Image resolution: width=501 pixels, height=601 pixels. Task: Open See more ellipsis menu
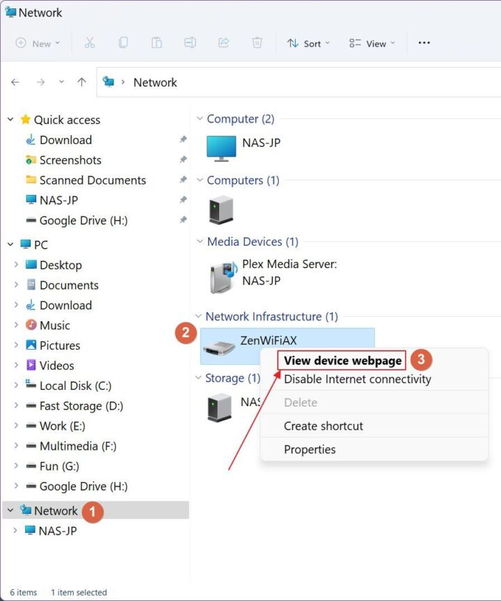[x=424, y=43]
